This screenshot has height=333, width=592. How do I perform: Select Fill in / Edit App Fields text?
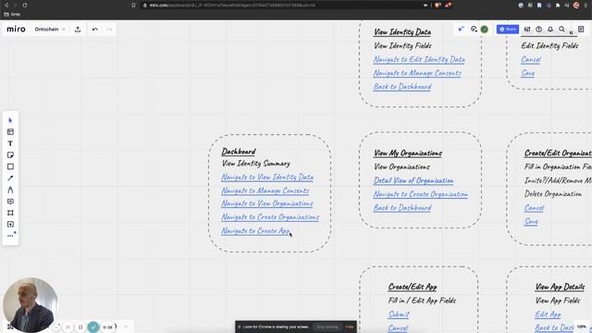[x=422, y=301]
